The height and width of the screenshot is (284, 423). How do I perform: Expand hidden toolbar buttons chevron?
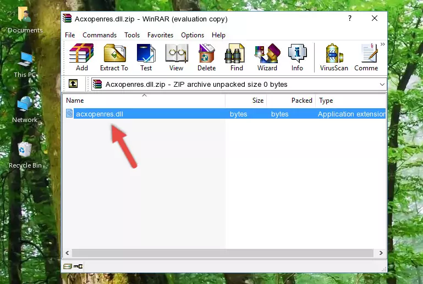[x=382, y=44]
